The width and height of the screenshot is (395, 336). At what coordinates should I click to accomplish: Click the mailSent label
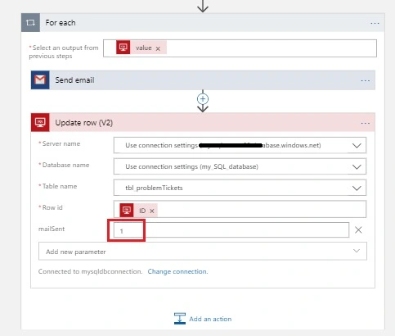click(x=52, y=229)
